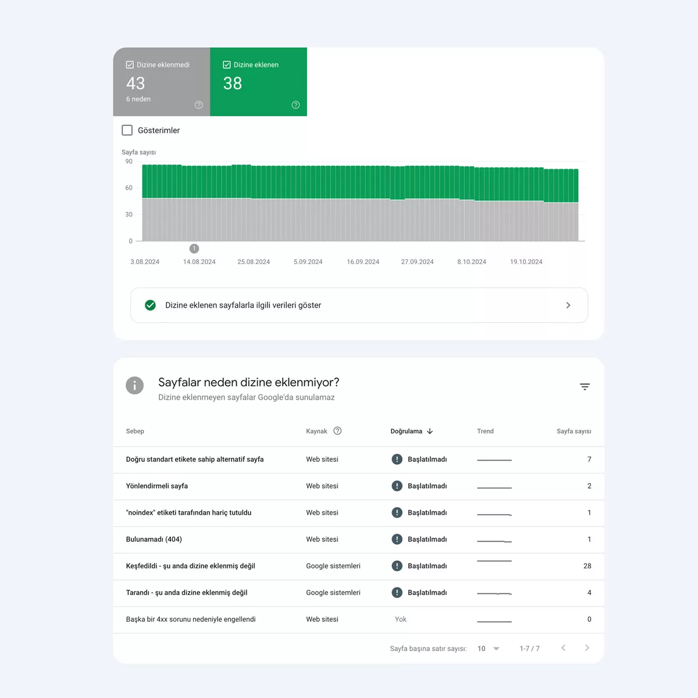Click trend sparkline in Bulunamadı (404) row
The height and width of the screenshot is (698, 698).
coord(494,541)
